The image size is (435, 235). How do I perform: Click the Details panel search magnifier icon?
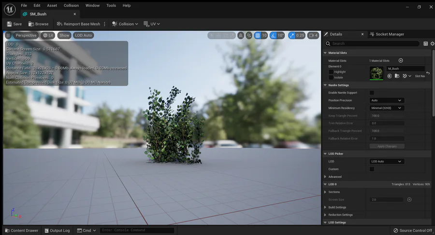click(328, 43)
